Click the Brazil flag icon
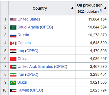Screen dimensions: 109x95 coord(13,83)
